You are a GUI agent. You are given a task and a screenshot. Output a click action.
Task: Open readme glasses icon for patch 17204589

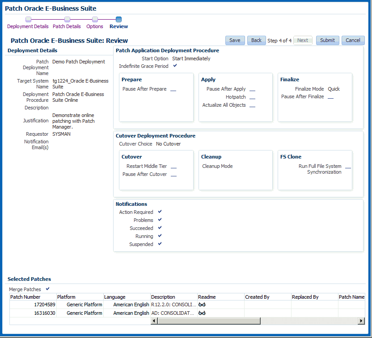pyautogui.click(x=202, y=305)
